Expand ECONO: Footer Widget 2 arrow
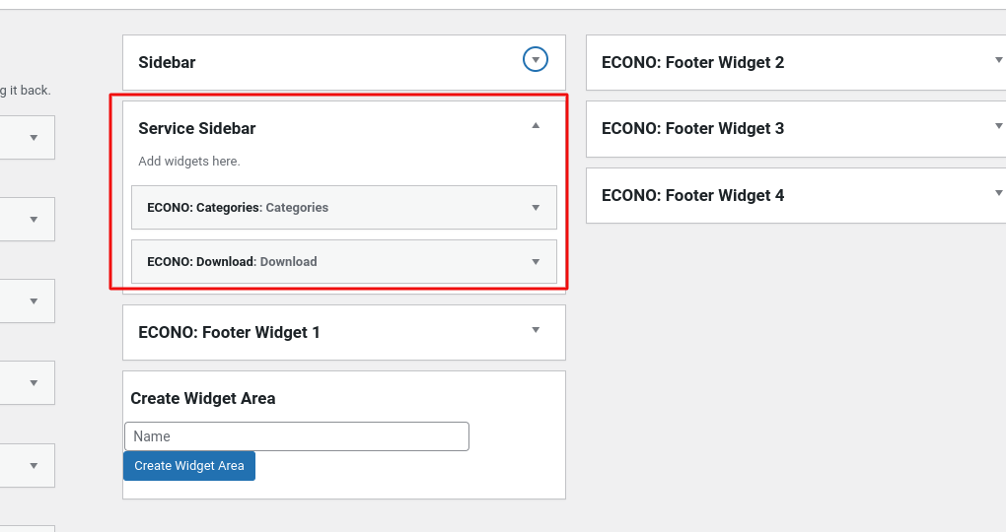Viewport: 1006px width, 532px height. (x=998, y=60)
